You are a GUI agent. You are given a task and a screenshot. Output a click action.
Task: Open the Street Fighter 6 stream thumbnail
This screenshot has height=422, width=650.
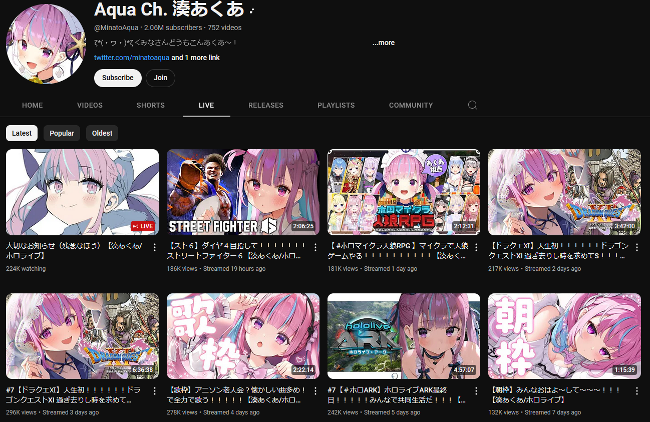tap(243, 192)
